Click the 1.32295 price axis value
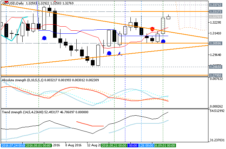This screenshot has width=226, height=149. point(216,23)
